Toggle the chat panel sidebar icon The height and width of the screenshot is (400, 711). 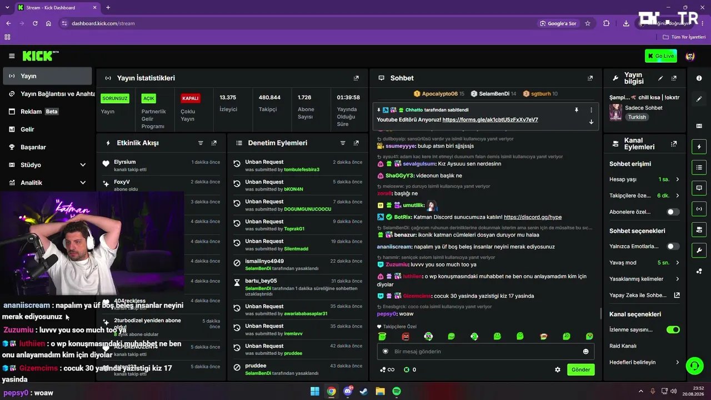[x=699, y=188]
